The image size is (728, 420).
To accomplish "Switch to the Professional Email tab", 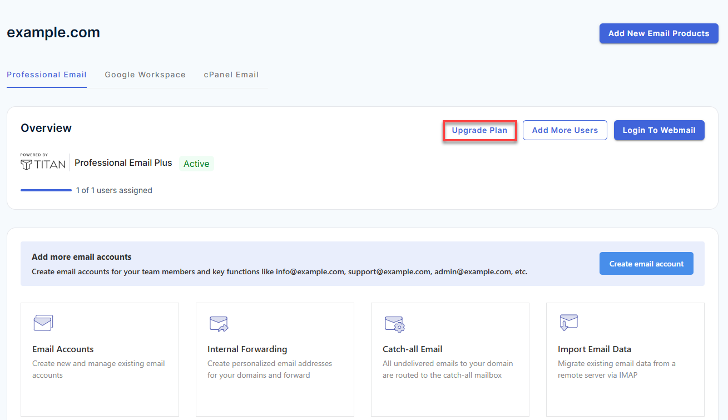I will [47, 75].
